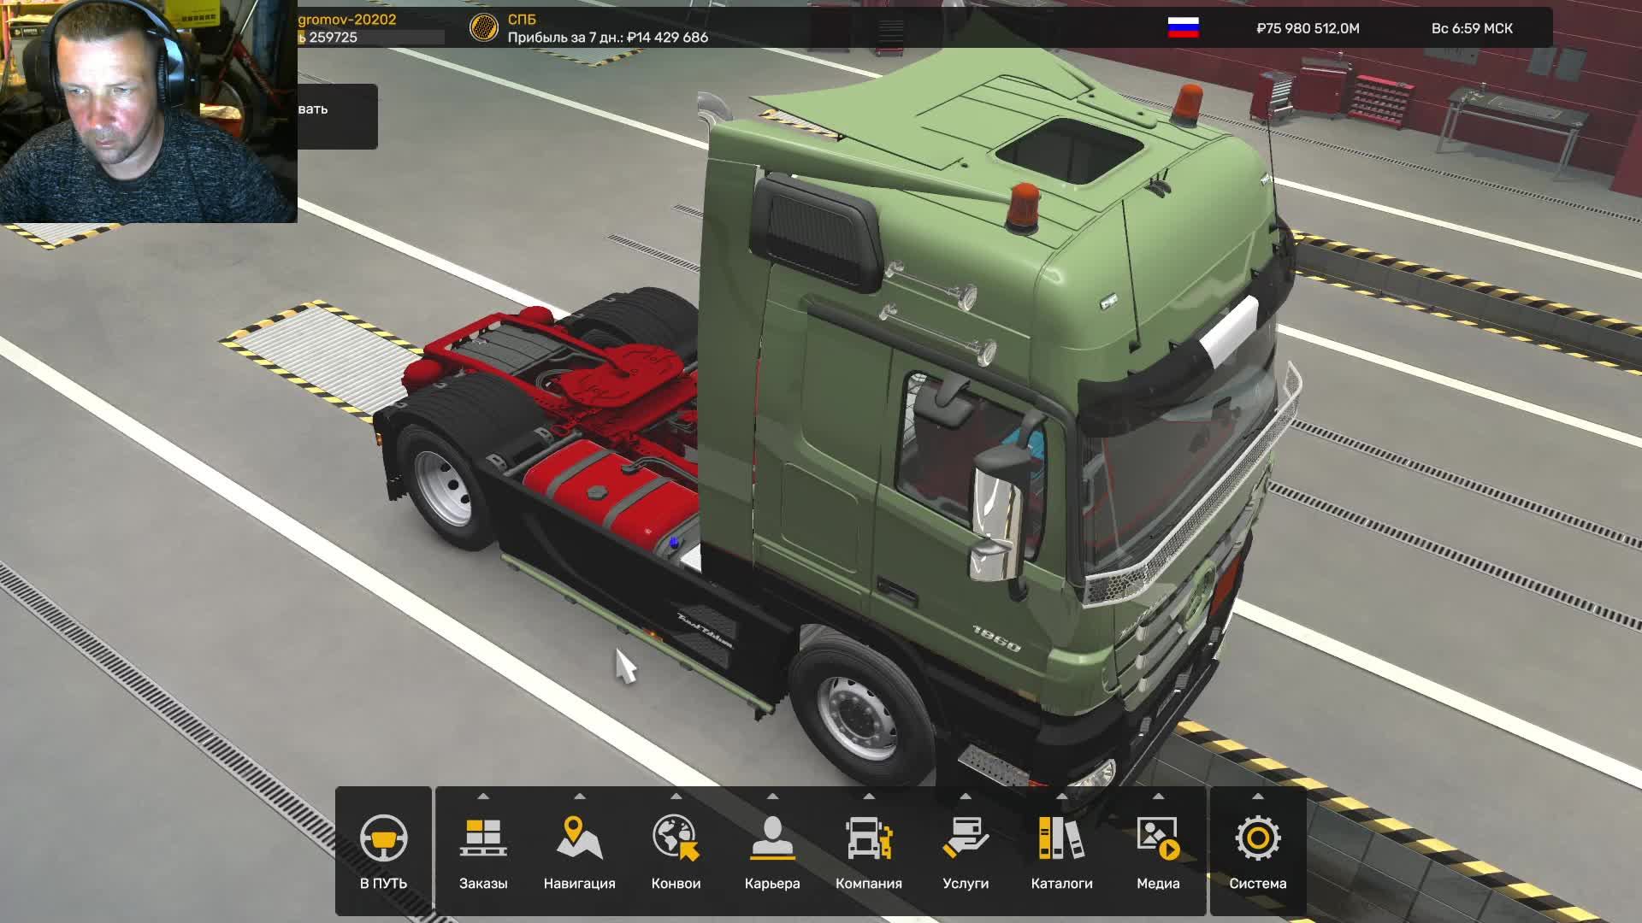
Task: Click the Russian flag language icon
Action: 1183,28
